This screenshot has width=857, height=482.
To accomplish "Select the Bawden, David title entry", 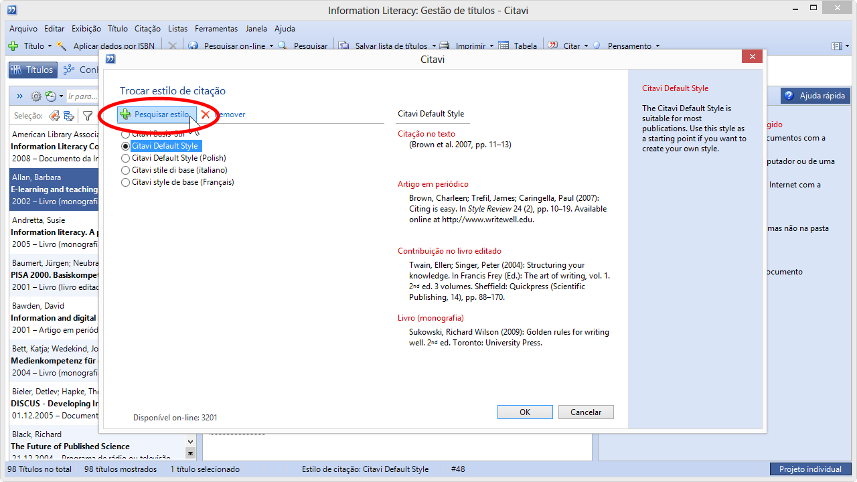I will [x=55, y=318].
